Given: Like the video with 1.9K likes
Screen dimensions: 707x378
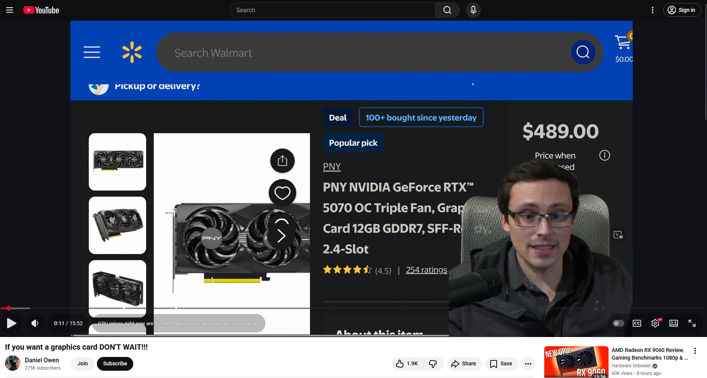Looking at the screenshot, I should tap(407, 363).
